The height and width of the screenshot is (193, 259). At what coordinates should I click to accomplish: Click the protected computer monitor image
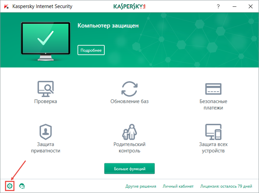point(44,40)
